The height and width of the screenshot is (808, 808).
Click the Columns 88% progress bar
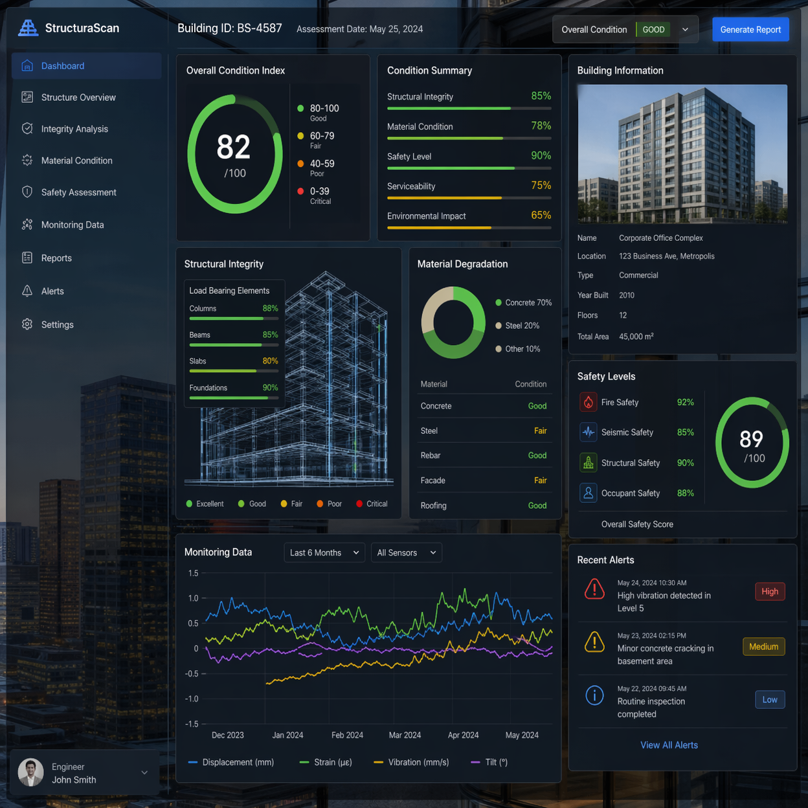coord(234,319)
